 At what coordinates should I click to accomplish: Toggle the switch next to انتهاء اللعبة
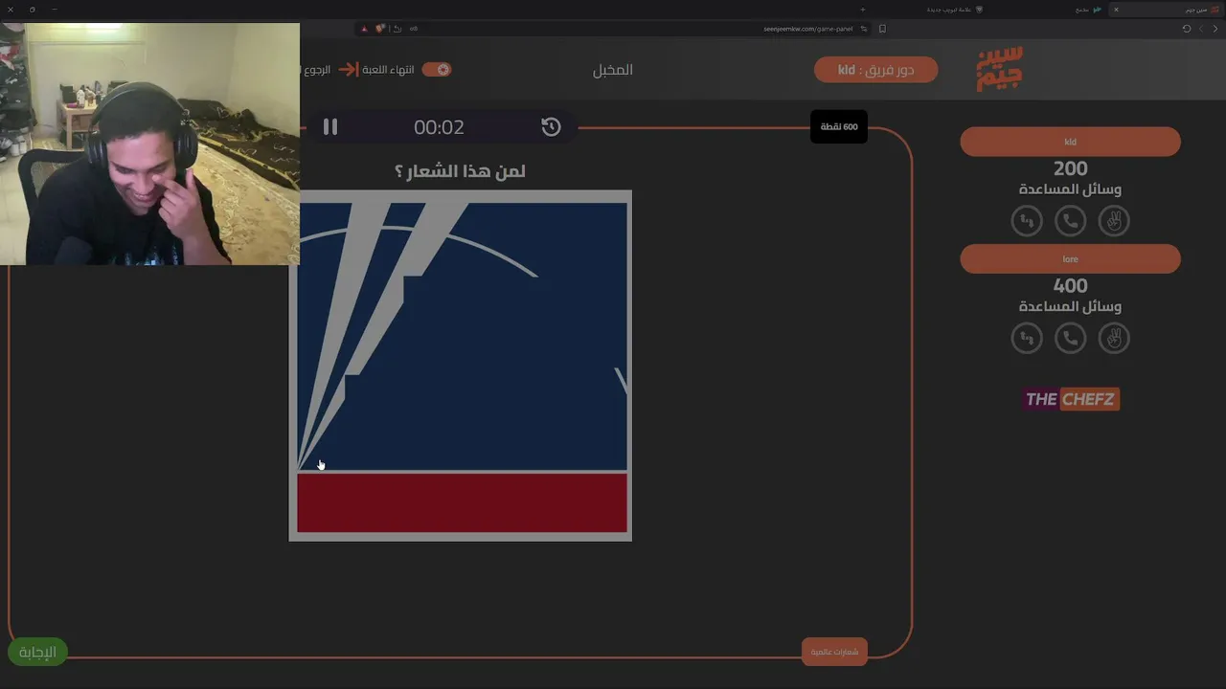click(437, 70)
